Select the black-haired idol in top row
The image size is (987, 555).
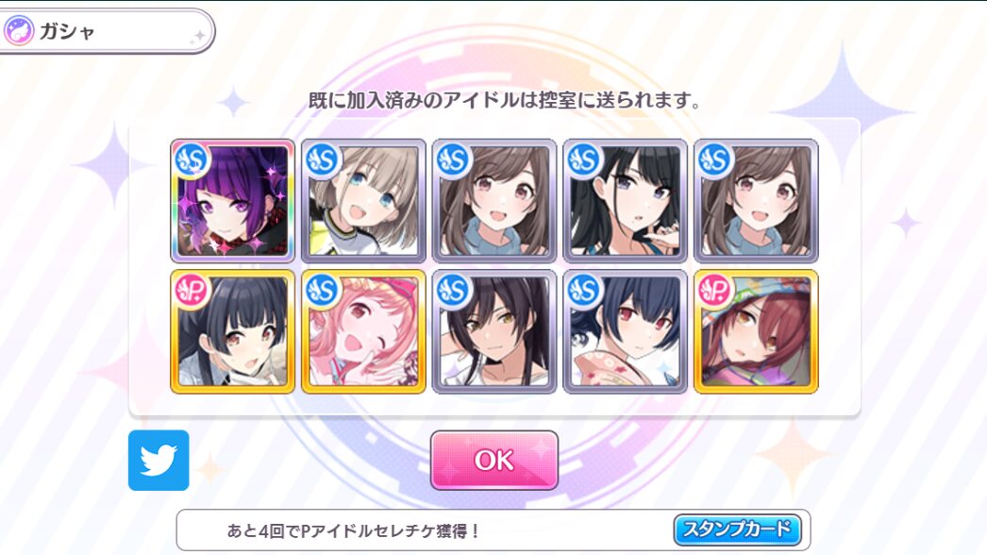[625, 201]
